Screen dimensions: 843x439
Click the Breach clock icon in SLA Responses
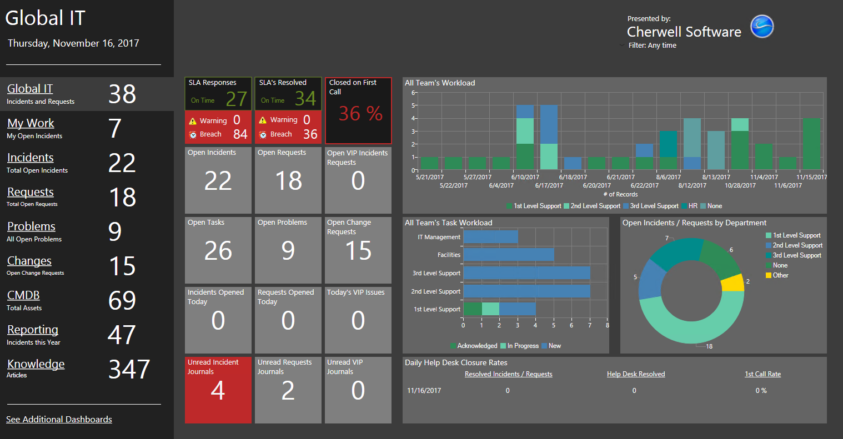193,134
